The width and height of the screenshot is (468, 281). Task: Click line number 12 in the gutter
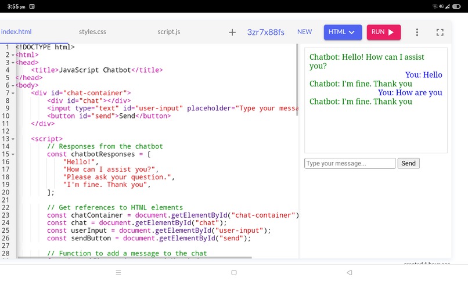coord(6,131)
